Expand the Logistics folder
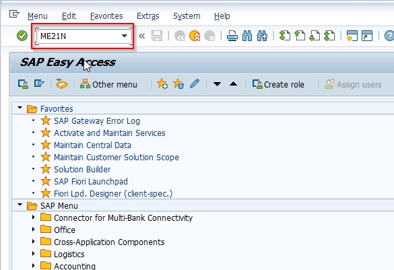The width and height of the screenshot is (394, 270). tap(33, 254)
